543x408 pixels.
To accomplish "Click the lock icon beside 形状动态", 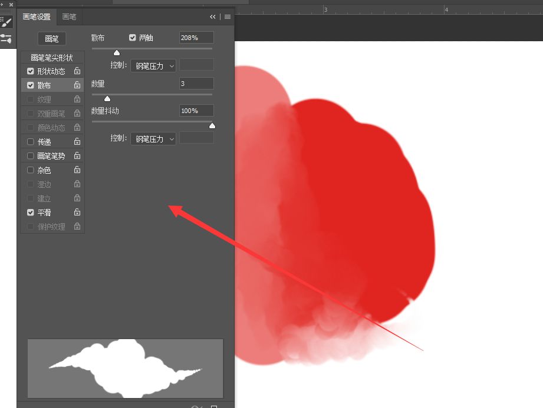I will coord(77,71).
